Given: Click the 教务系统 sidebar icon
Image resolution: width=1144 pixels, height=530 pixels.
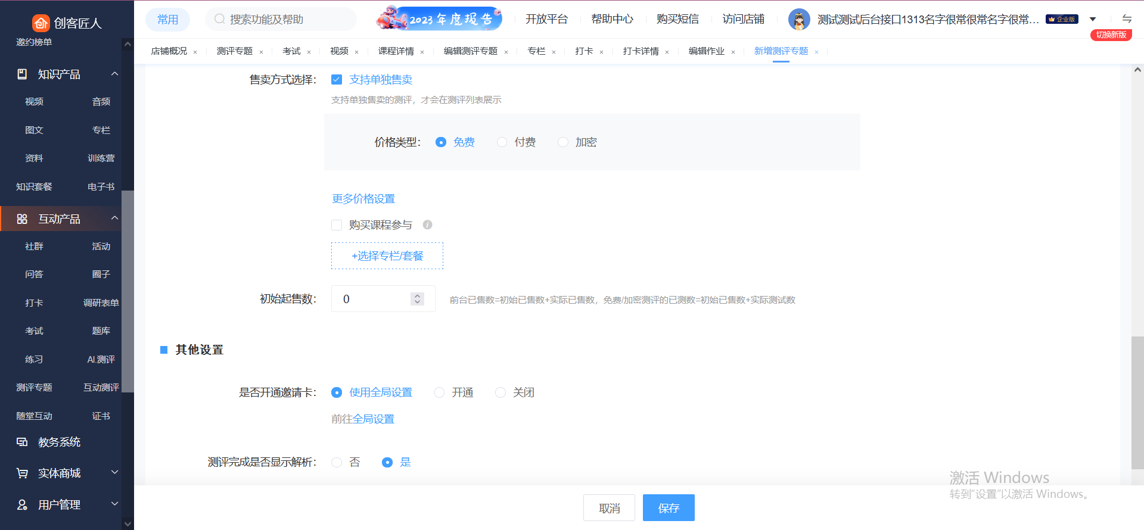Looking at the screenshot, I should (x=22, y=442).
